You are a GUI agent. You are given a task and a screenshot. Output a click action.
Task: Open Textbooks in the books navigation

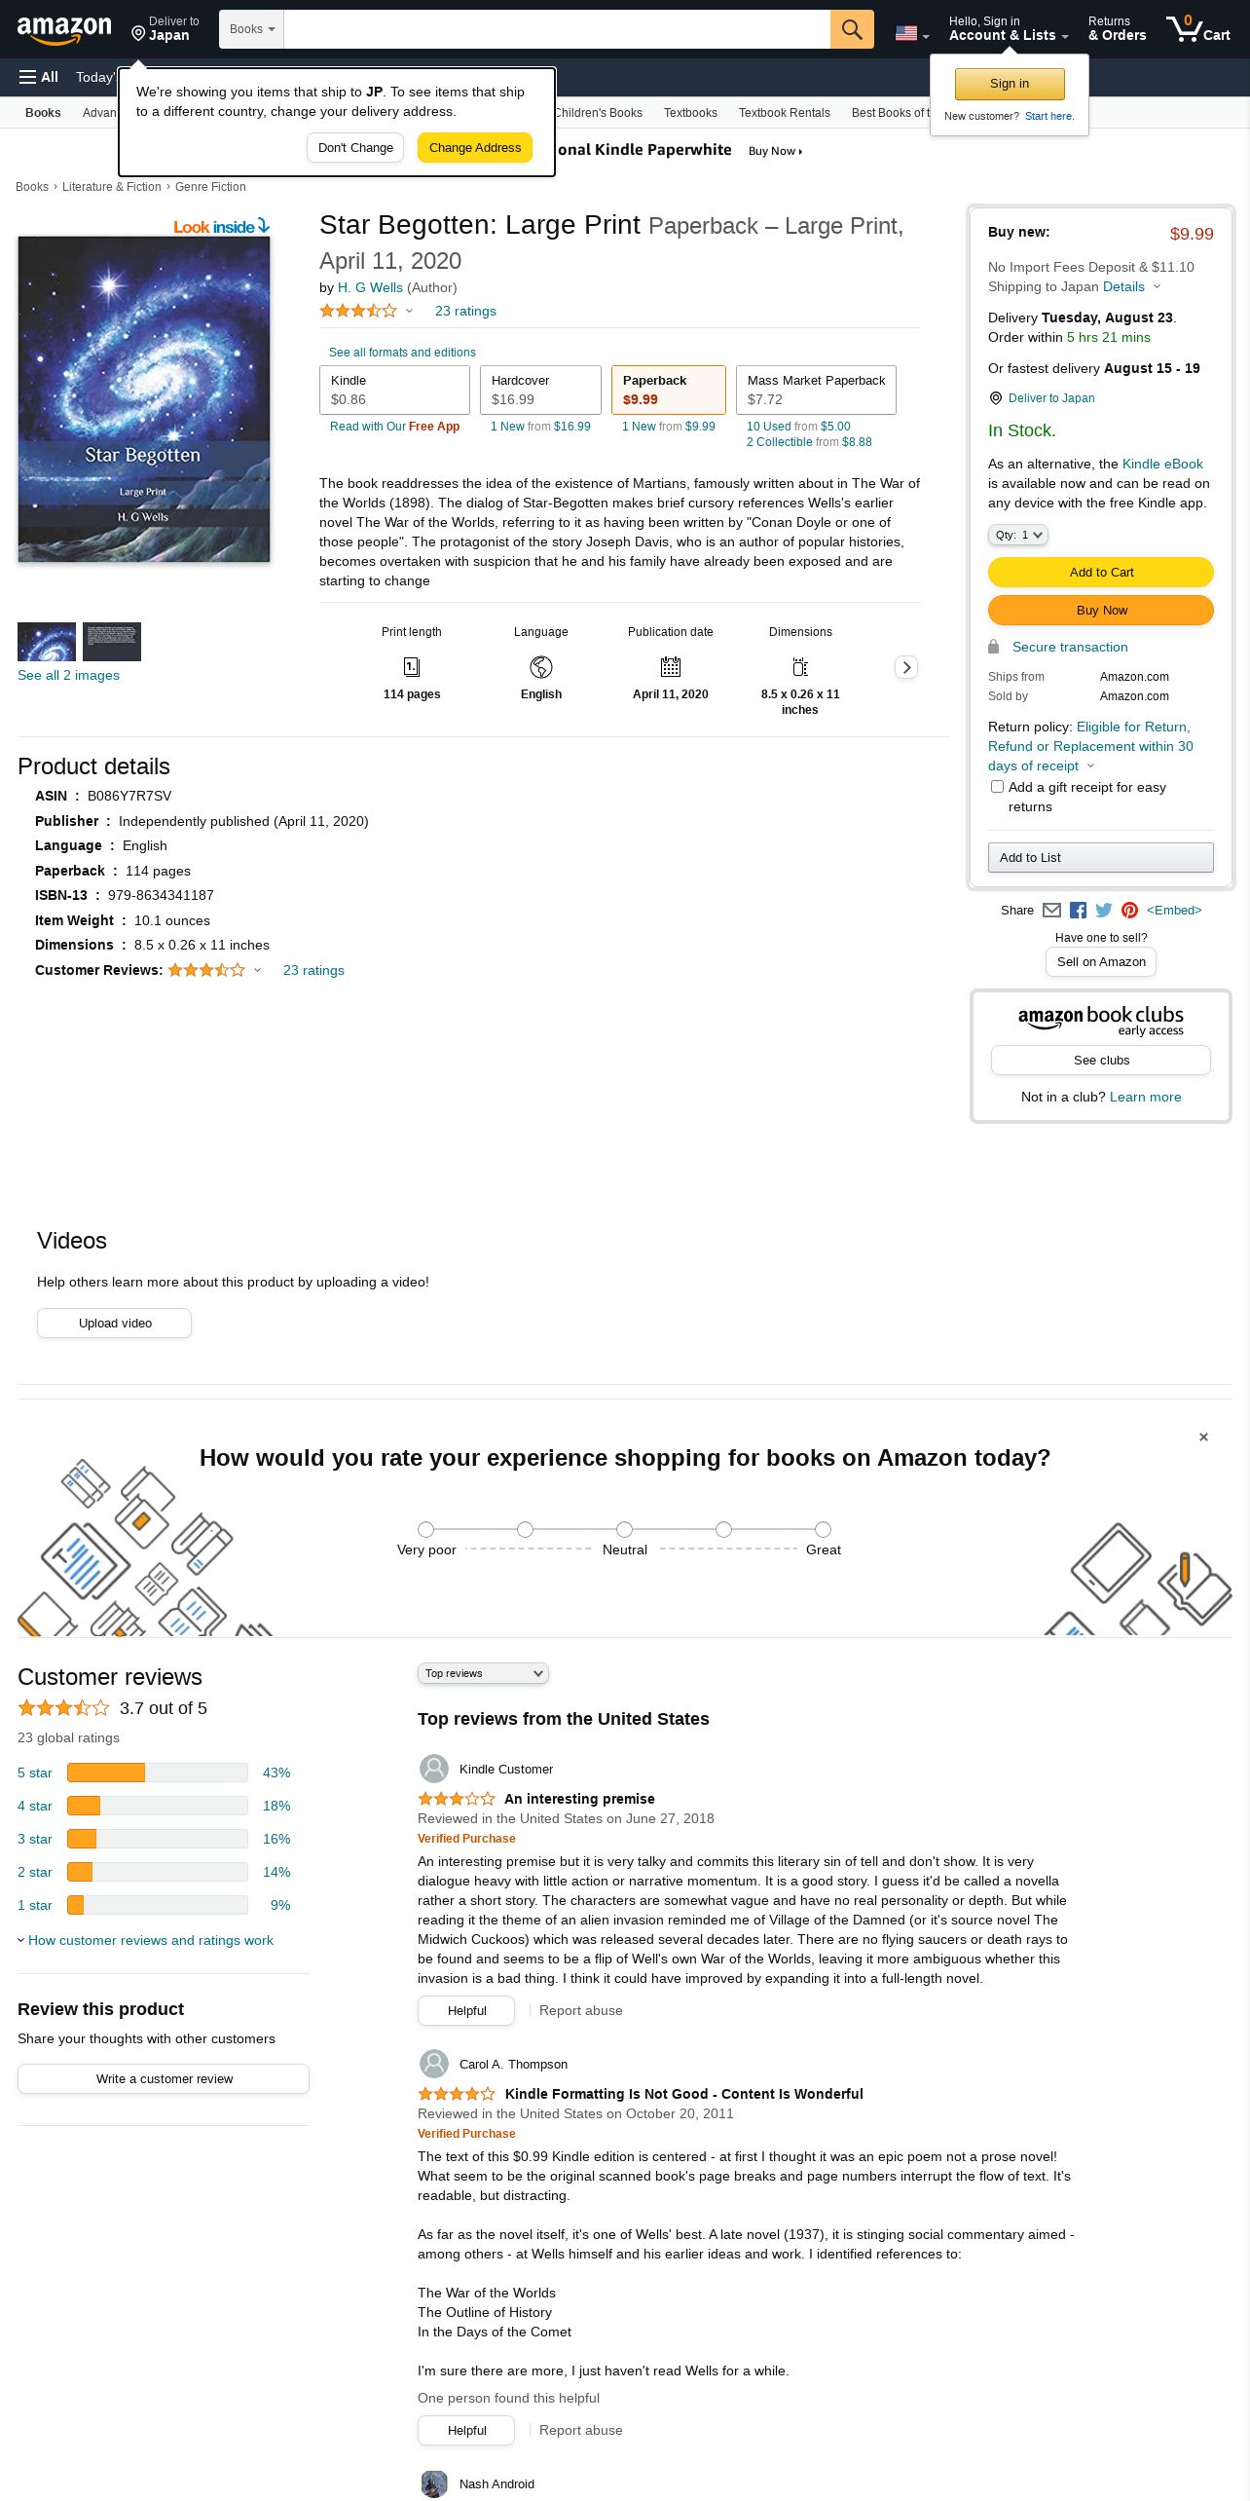[690, 113]
